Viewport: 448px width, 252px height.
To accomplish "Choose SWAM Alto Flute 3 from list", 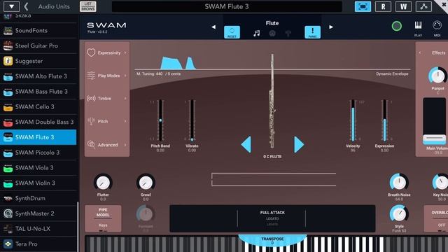I will coord(38,76).
